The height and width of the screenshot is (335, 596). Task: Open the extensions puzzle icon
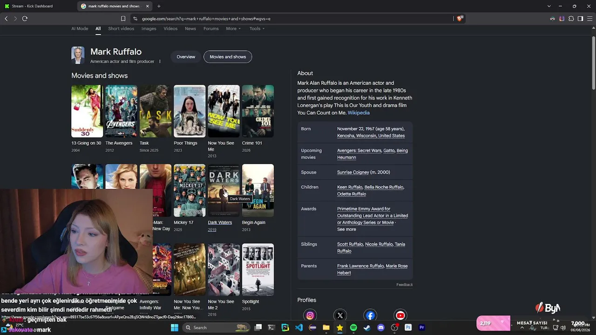coord(571,19)
